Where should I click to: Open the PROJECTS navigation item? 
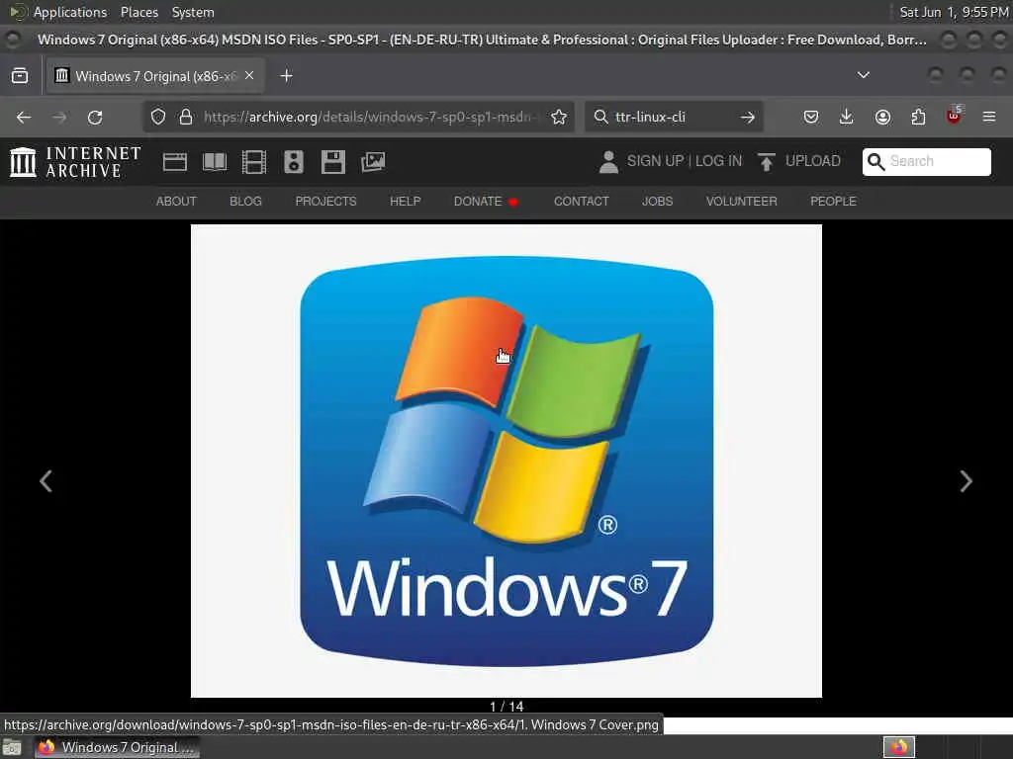pos(326,202)
